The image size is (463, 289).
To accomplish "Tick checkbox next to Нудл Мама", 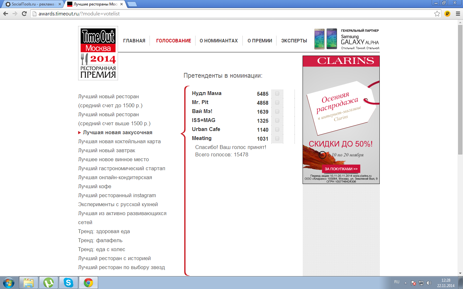I will click(277, 93).
